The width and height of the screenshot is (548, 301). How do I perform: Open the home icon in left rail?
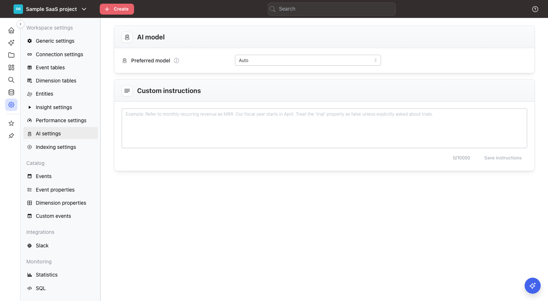coord(11,30)
